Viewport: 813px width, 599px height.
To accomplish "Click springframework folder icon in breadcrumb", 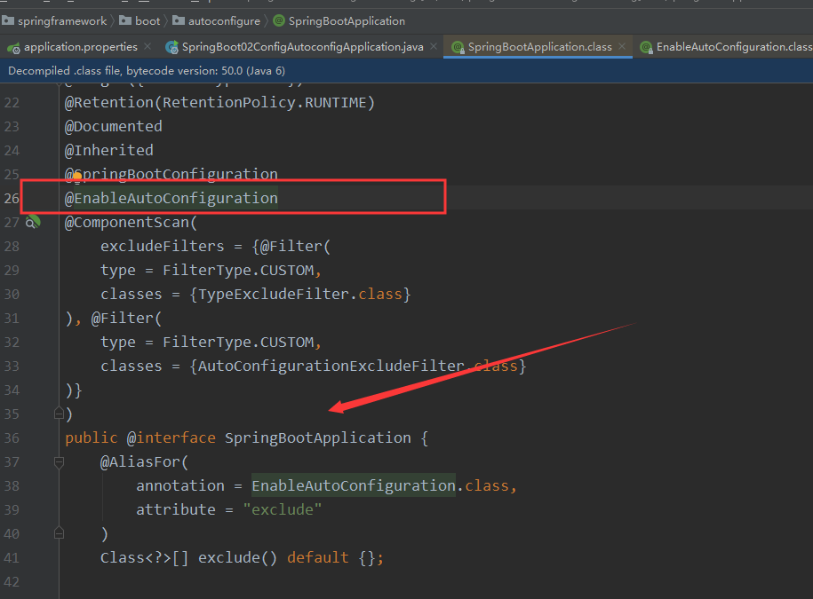I will pyautogui.click(x=8, y=20).
